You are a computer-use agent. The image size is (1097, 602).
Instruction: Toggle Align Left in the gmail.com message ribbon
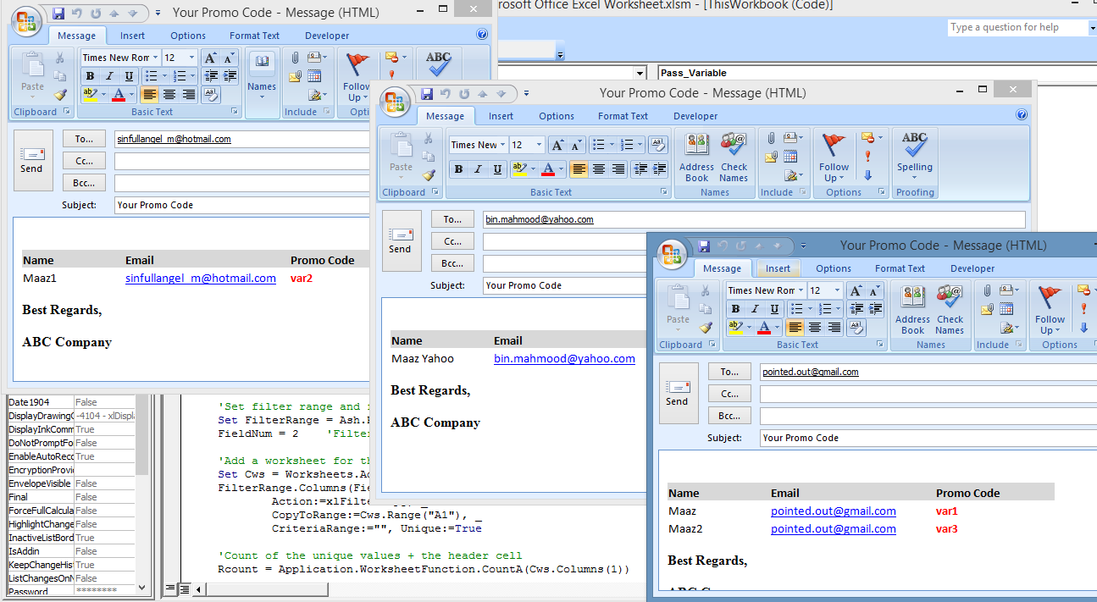point(795,327)
